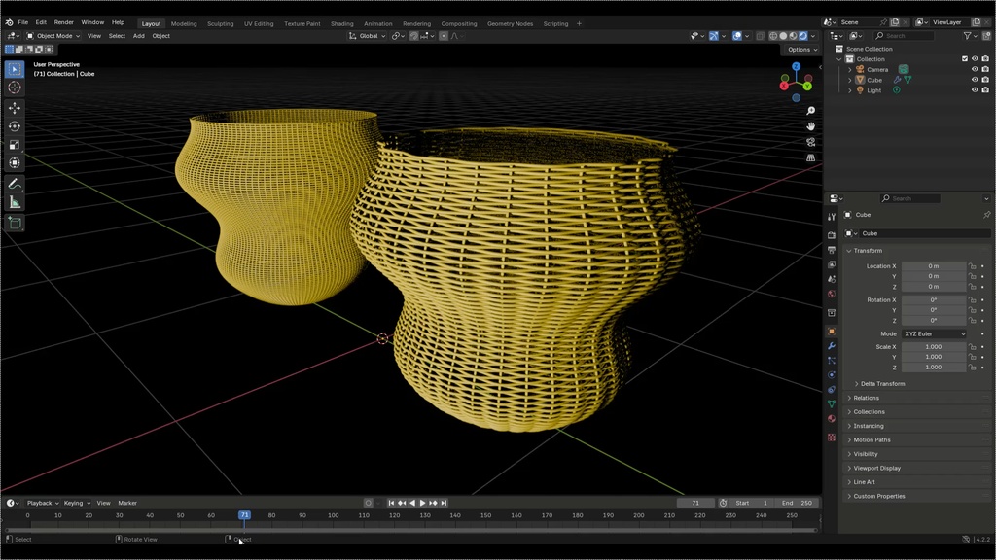
Task: Toggle the Location X lock
Action: pyautogui.click(x=973, y=266)
